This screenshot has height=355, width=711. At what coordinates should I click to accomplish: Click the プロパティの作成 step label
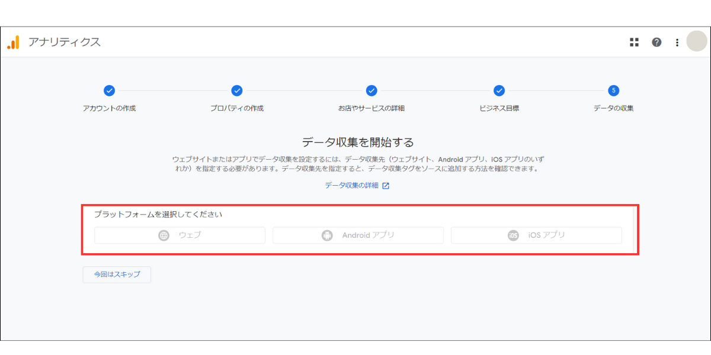(237, 108)
